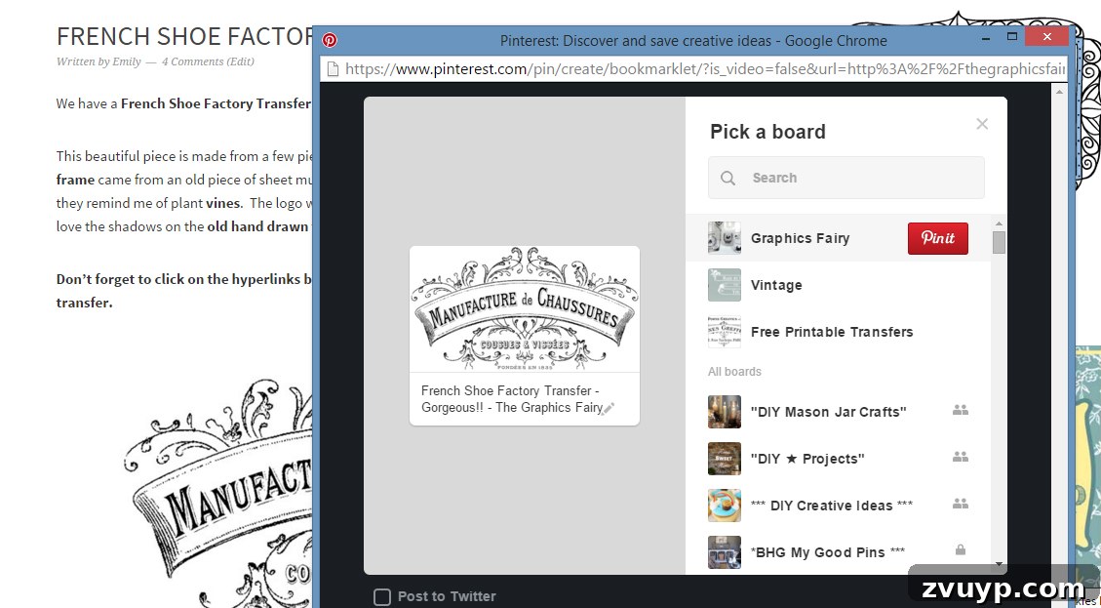
Task: Choose the "DIY ★ Projects" board
Action: (838, 459)
